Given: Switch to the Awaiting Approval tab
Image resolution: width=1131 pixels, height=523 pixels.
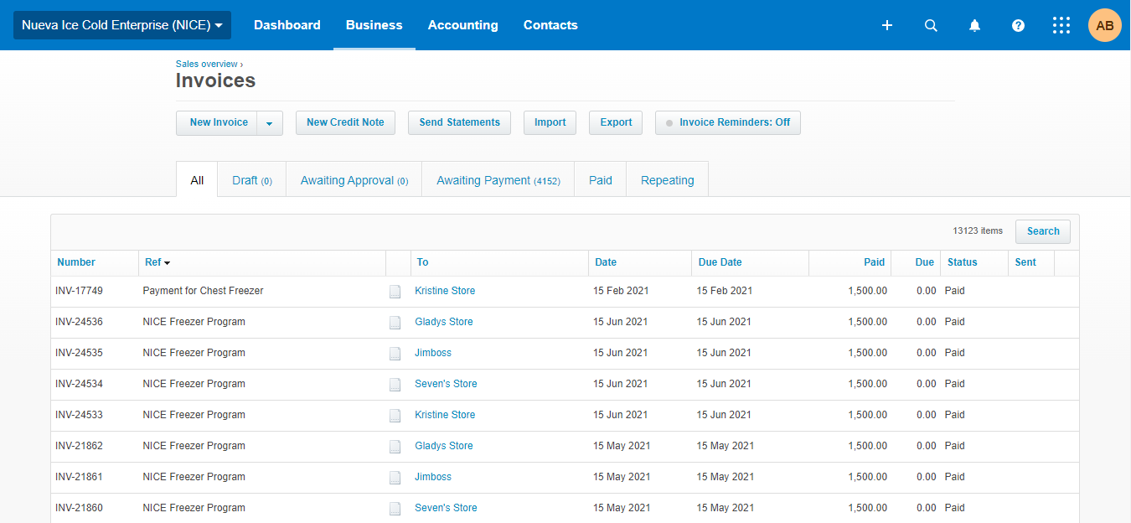Looking at the screenshot, I should pyautogui.click(x=354, y=180).
